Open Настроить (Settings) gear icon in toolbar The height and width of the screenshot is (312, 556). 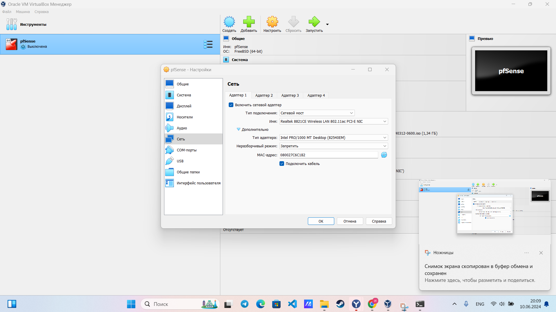point(272,24)
